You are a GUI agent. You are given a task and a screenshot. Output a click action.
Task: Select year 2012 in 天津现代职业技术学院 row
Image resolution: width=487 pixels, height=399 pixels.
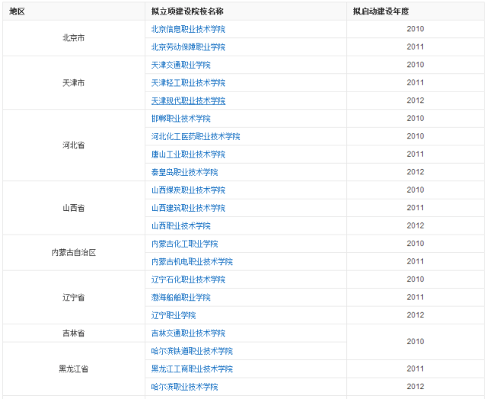point(415,101)
